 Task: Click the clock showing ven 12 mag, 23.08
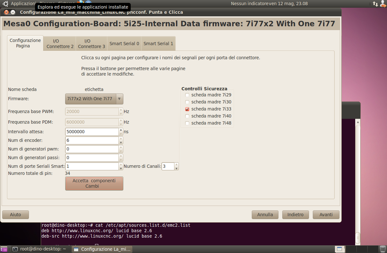coord(288,4)
